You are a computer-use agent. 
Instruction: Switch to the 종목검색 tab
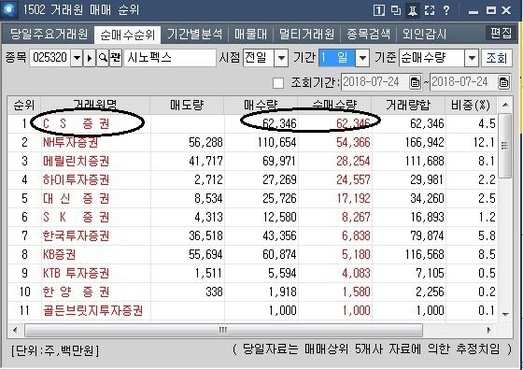click(x=368, y=34)
